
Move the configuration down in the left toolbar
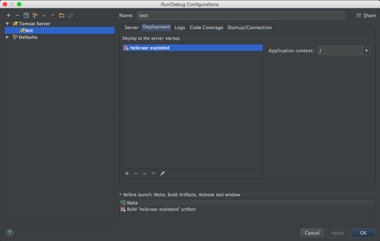[x=53, y=15]
